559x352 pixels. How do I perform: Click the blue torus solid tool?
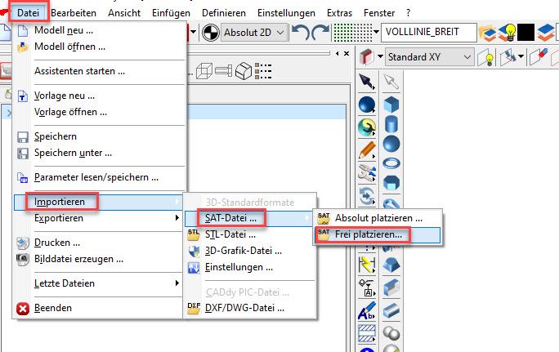tap(391, 163)
